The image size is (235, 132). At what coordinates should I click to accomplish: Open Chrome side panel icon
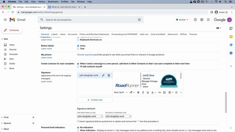click(x=211, y=12)
